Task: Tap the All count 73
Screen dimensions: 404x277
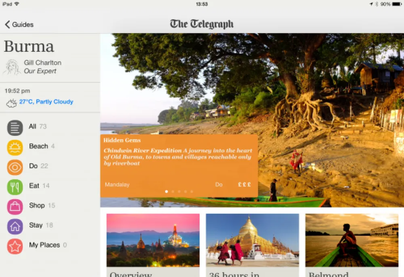Action: click(x=43, y=127)
